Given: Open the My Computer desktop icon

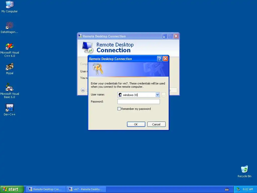Looking at the screenshot, I should tap(10, 7).
